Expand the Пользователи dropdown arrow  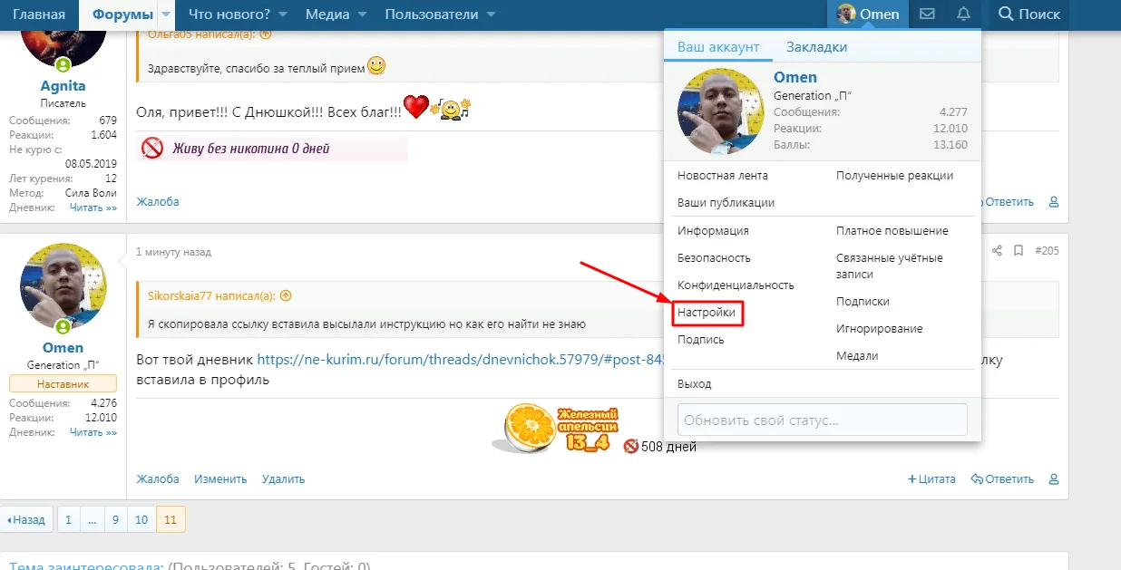point(491,14)
